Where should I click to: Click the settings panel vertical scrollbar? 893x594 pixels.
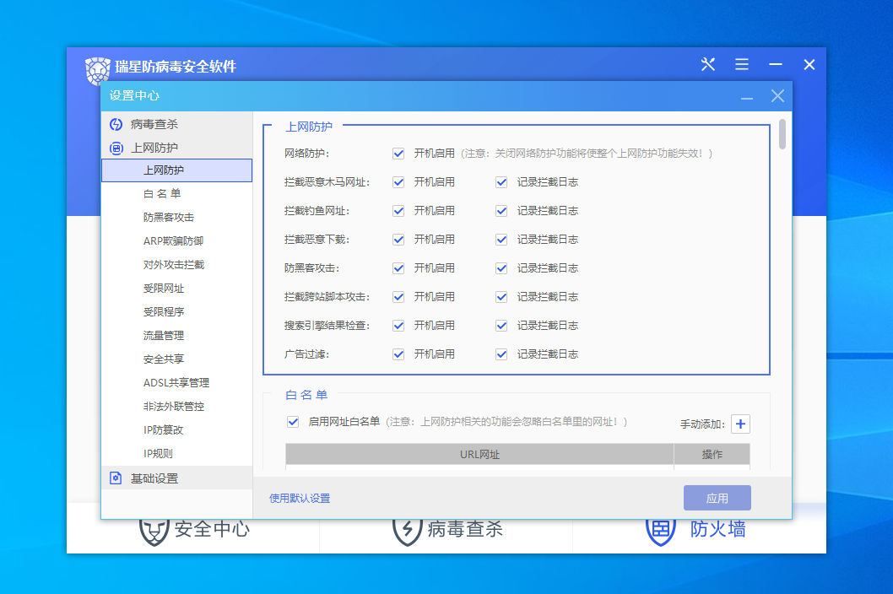pyautogui.click(x=782, y=135)
